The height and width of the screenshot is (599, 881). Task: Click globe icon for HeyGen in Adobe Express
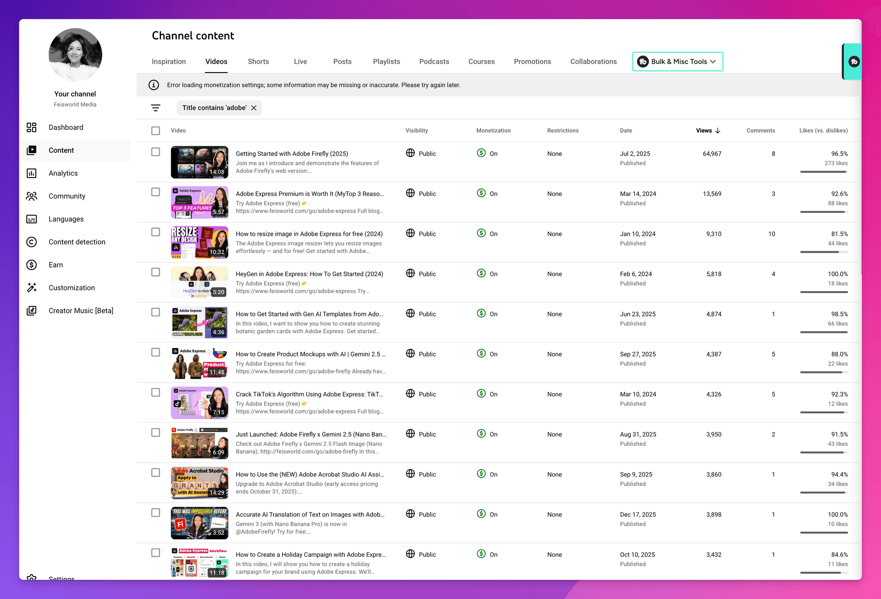tap(410, 273)
